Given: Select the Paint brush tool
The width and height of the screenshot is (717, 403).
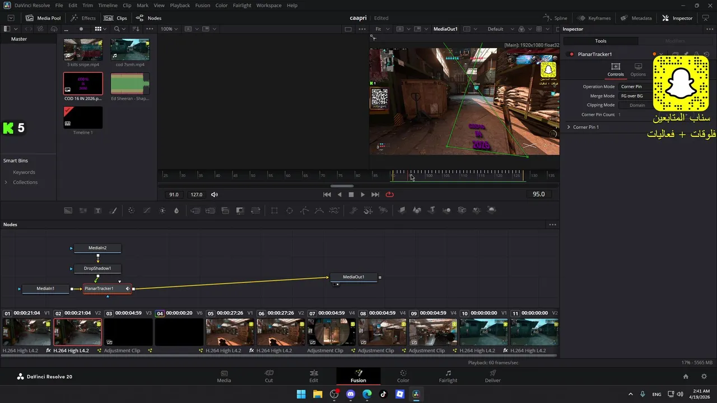Looking at the screenshot, I should click(113, 210).
